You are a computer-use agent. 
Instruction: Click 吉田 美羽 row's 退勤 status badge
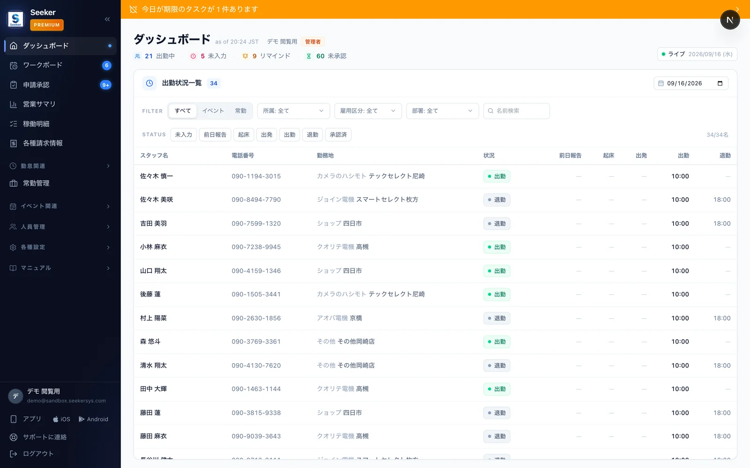(497, 224)
